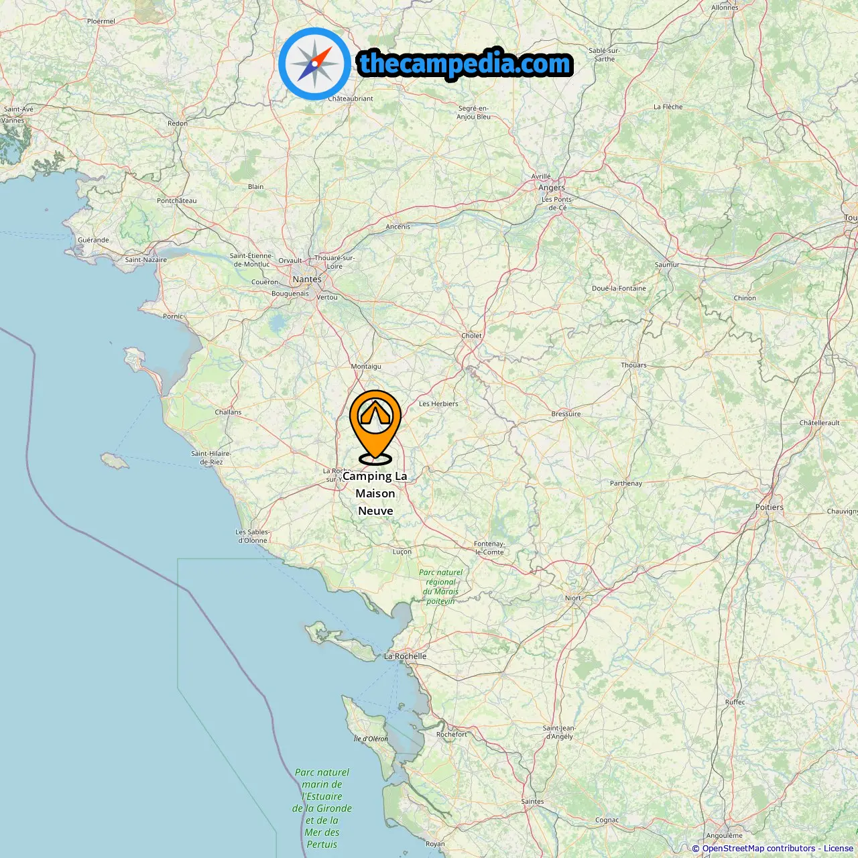Viewport: 858px width, 858px height.
Task: Click the Nantes city label
Action: [307, 279]
